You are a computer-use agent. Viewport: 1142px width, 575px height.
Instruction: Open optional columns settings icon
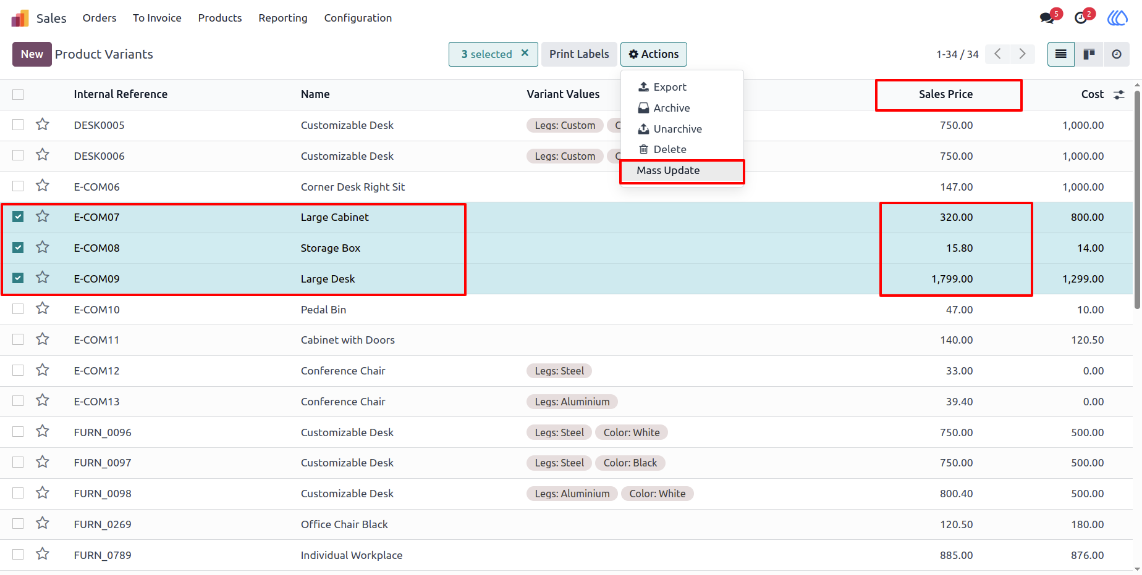(1119, 95)
